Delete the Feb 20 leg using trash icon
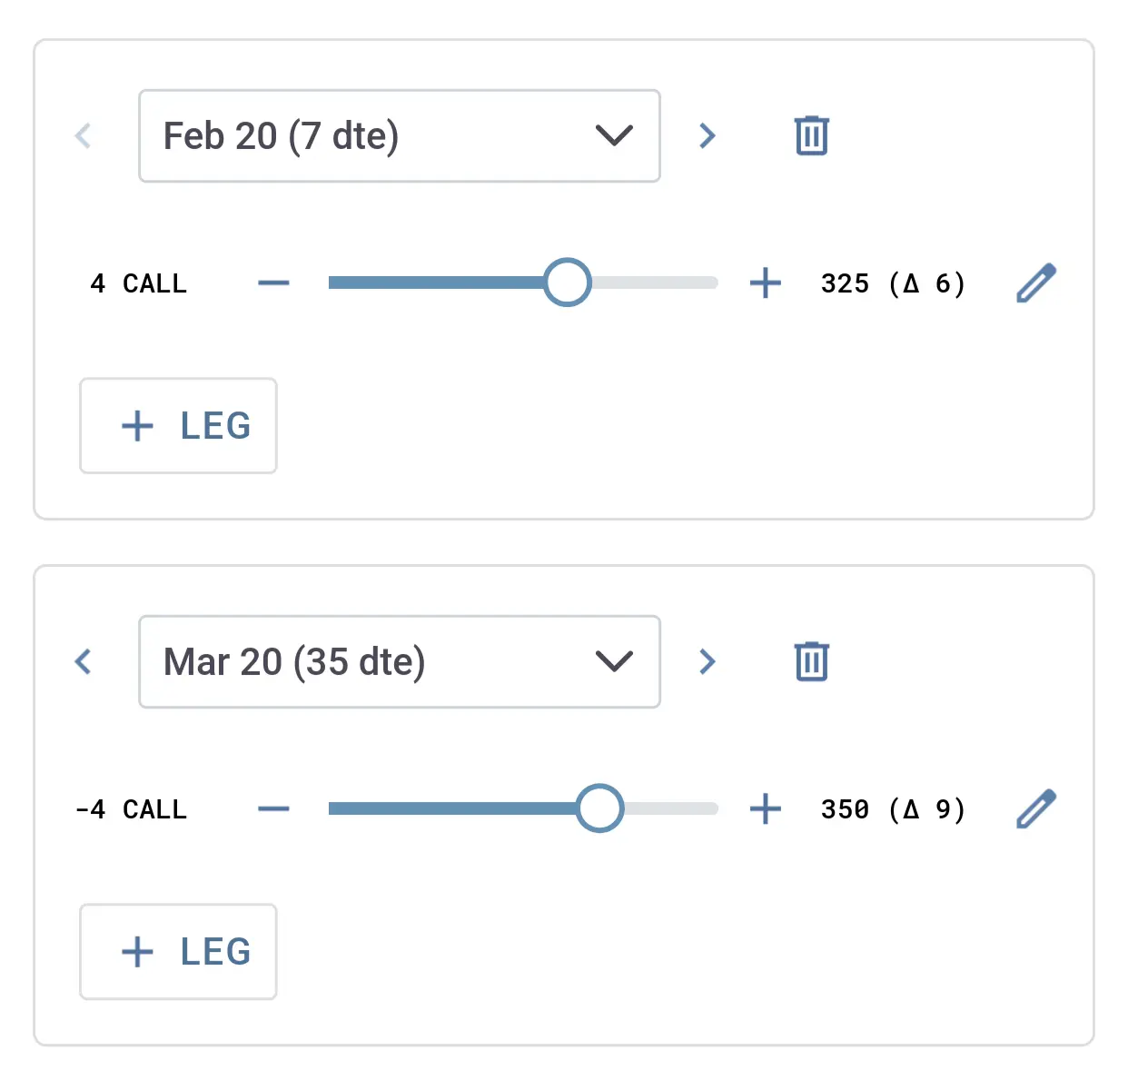Viewport: 1128px width, 1080px height. click(811, 135)
